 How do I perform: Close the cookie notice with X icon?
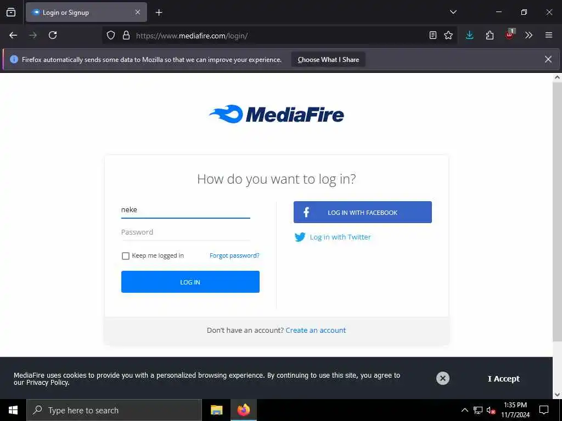[443, 378]
